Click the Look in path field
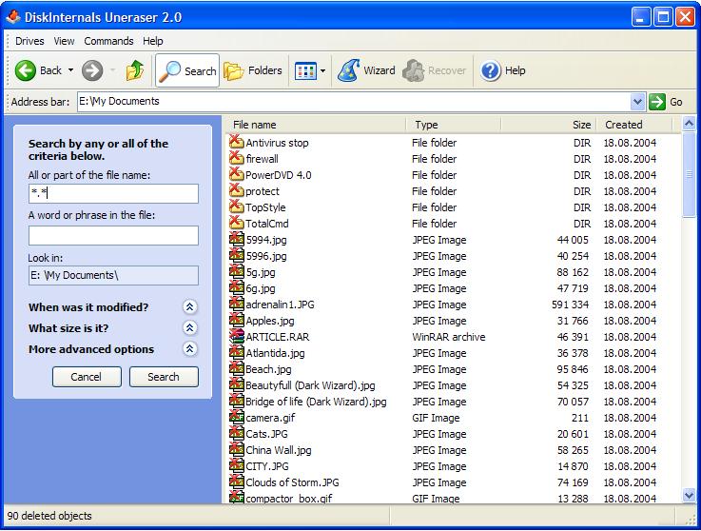This screenshot has width=701, height=531. tap(113, 276)
